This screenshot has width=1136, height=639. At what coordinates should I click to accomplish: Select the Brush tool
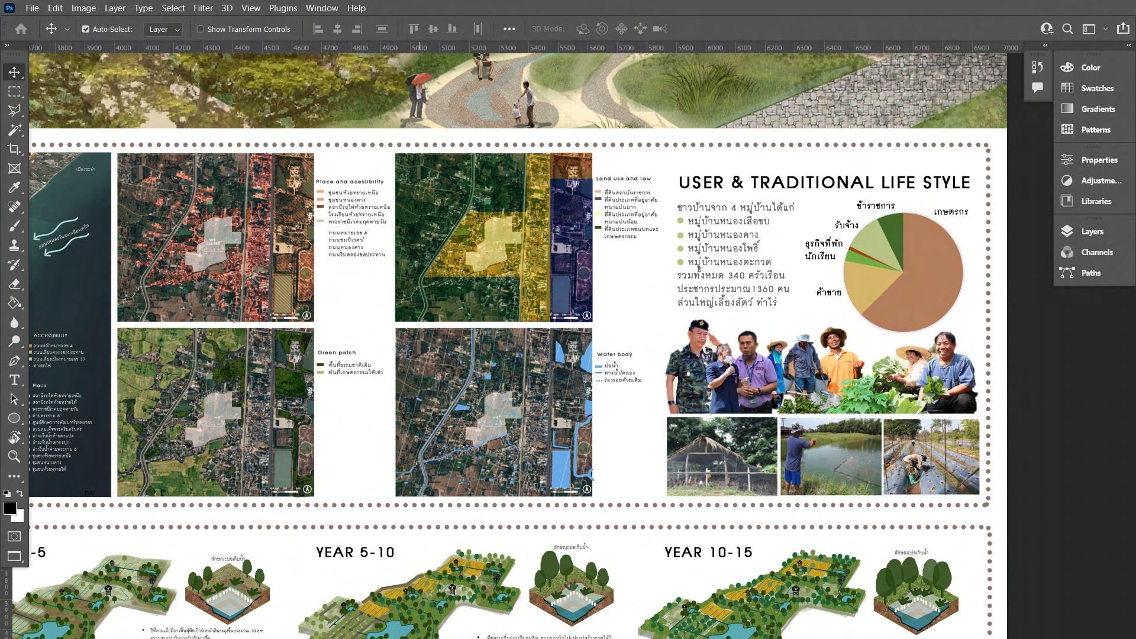(14, 226)
